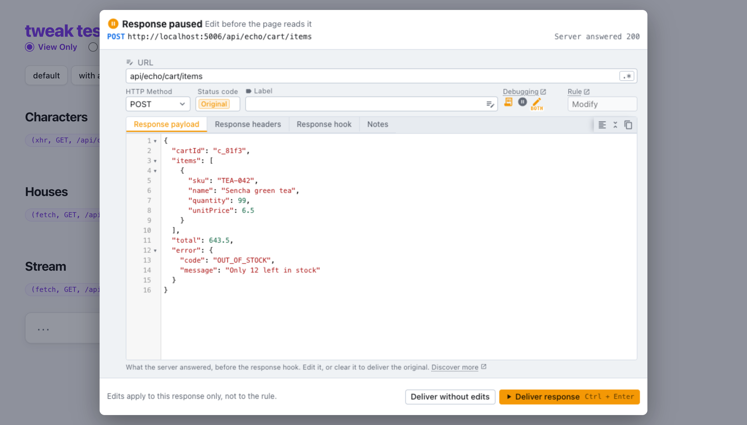The width and height of the screenshot is (747, 425).
Task: Collapse the error object at line 12
Action: pyautogui.click(x=155, y=250)
